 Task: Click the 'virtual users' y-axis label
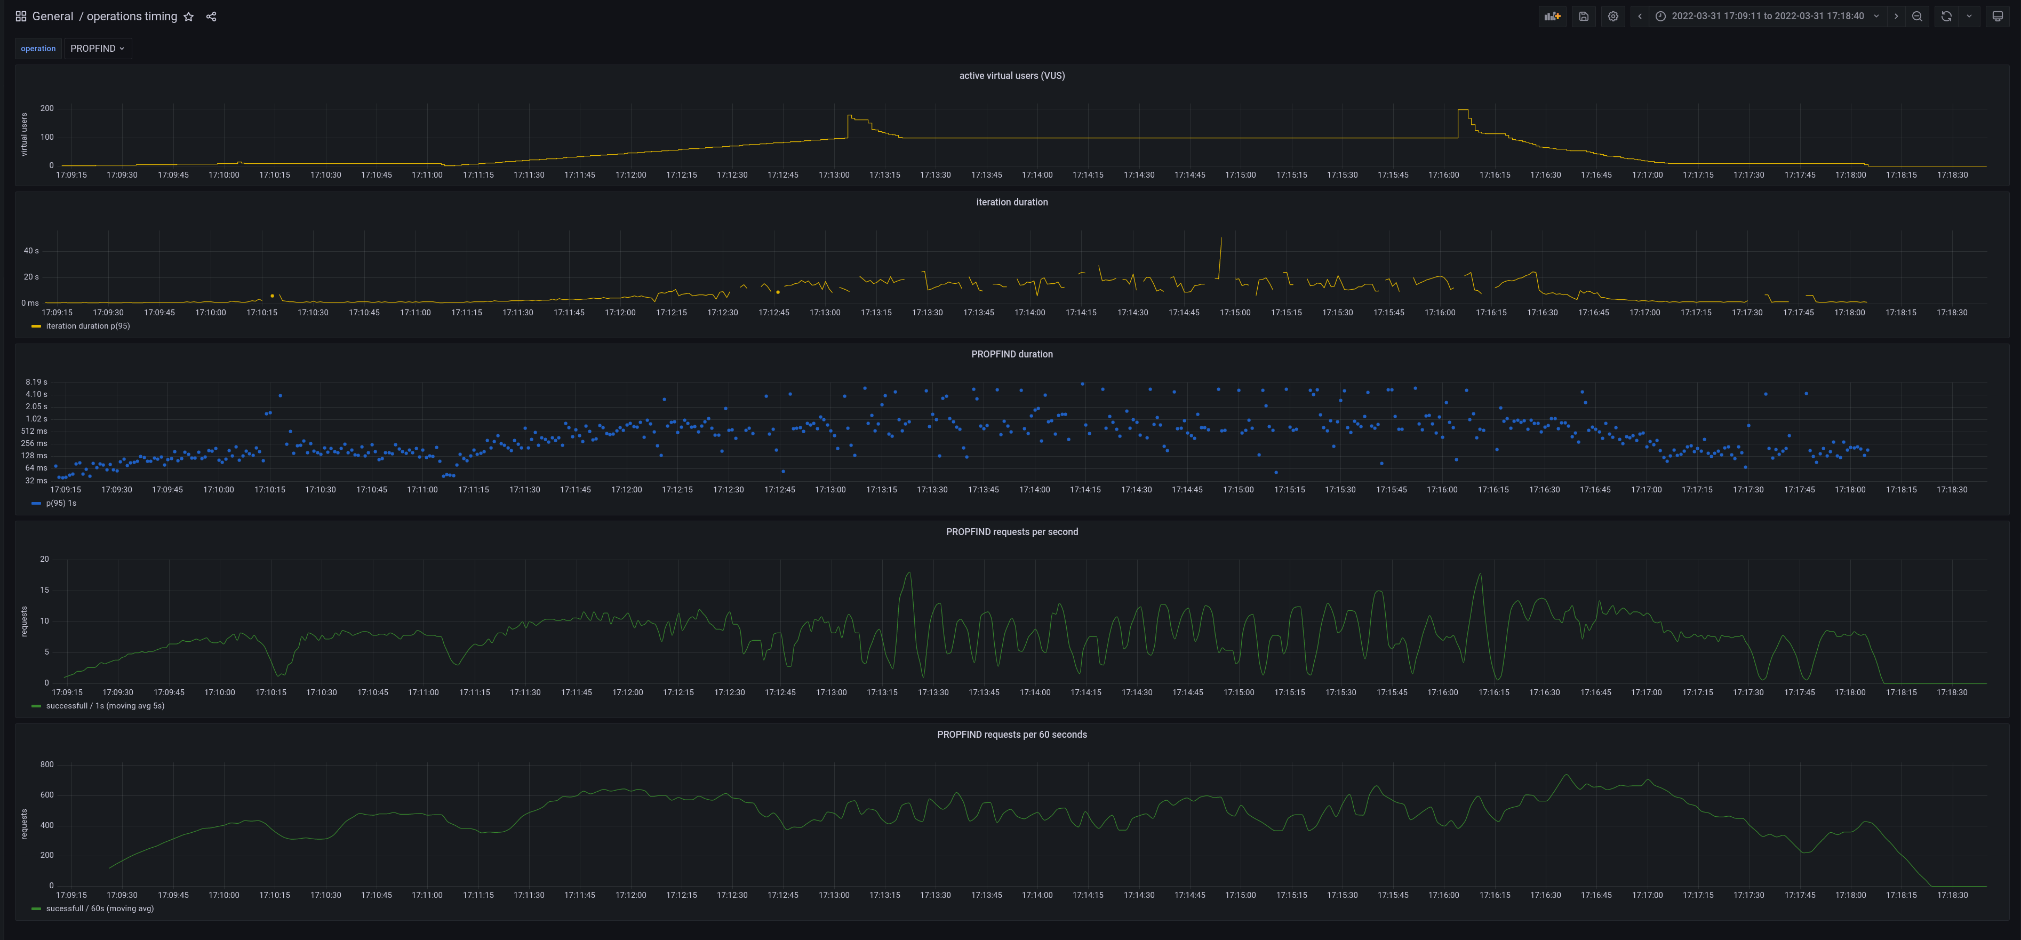point(25,134)
